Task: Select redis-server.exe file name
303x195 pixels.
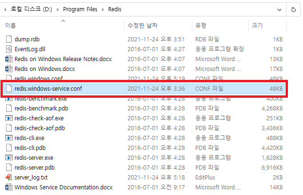Action: [34, 157]
